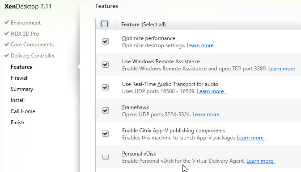The width and height of the screenshot is (301, 172).
Task: Open Learn more for App-V publishing components
Action: [250, 138]
